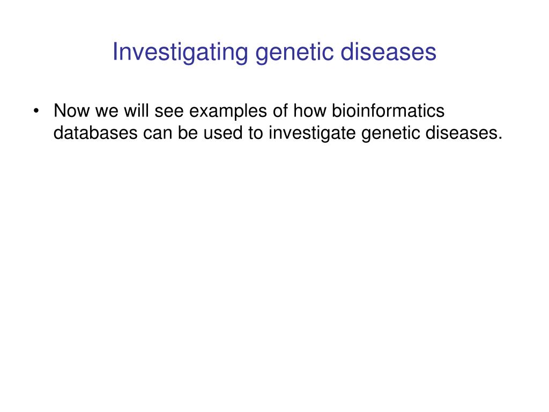Click "diseases." at the end of the bullet
This screenshot has height=412, width=549.
tap(464, 133)
